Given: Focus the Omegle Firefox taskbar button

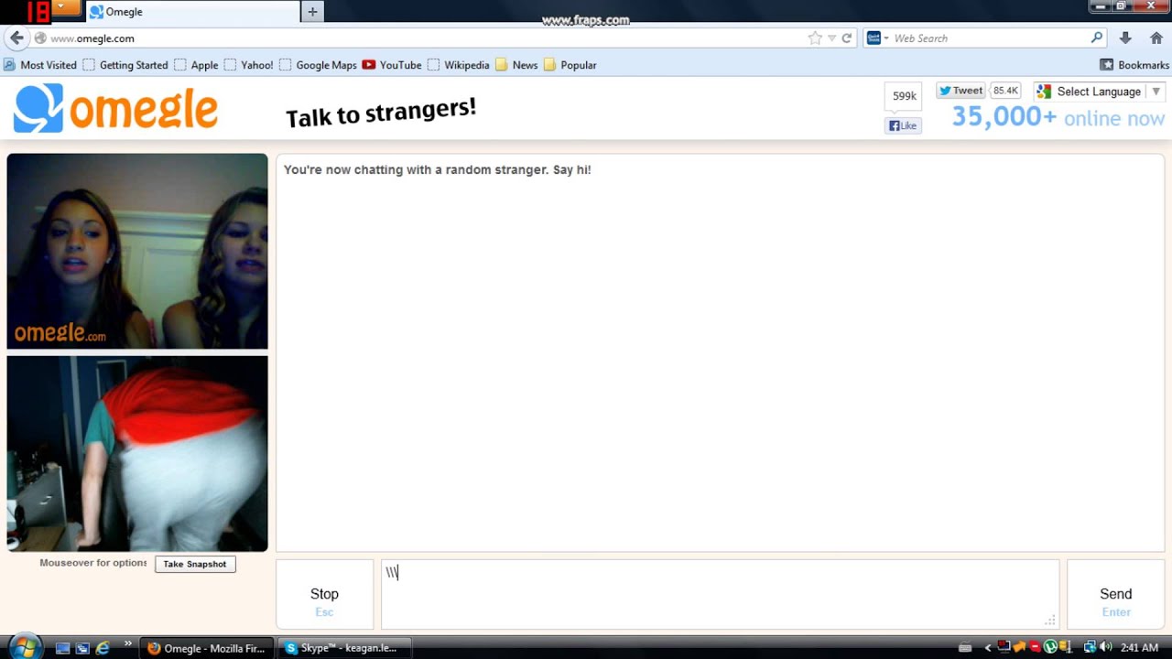Looking at the screenshot, I should coord(208,648).
